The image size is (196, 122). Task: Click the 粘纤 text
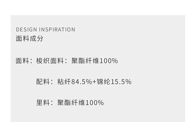click(x=64, y=82)
